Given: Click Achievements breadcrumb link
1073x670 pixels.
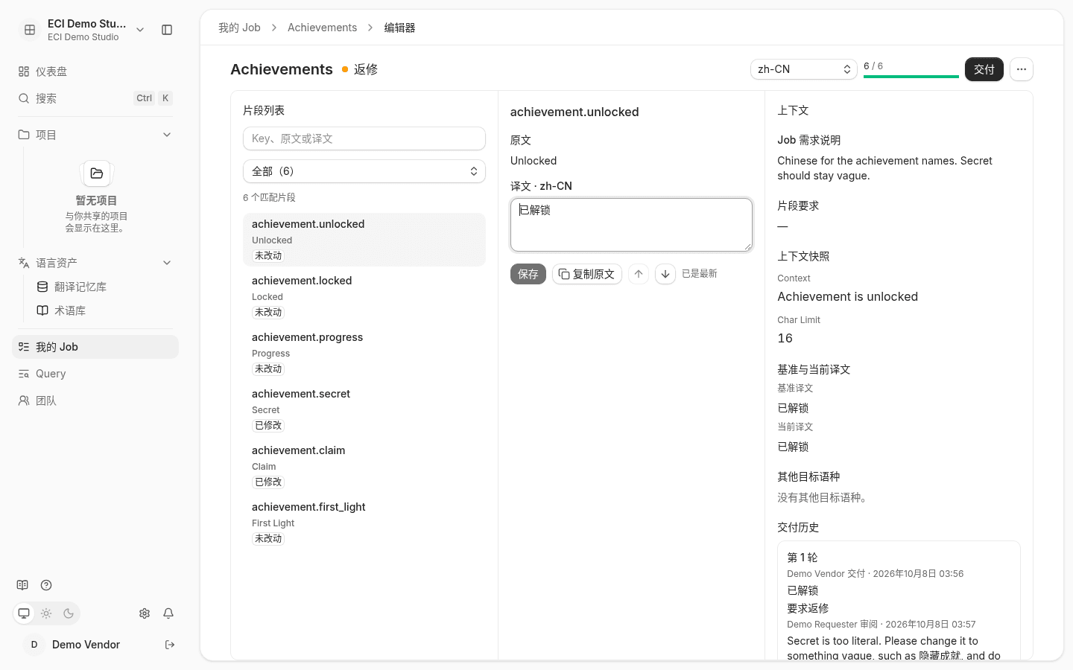Looking at the screenshot, I should click(x=322, y=28).
